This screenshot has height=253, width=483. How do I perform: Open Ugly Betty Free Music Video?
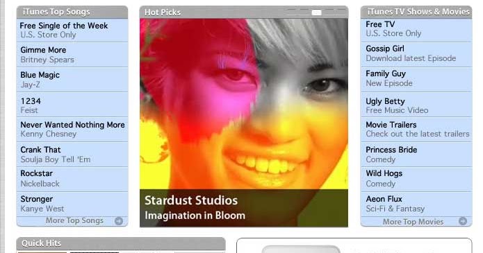pos(416,105)
